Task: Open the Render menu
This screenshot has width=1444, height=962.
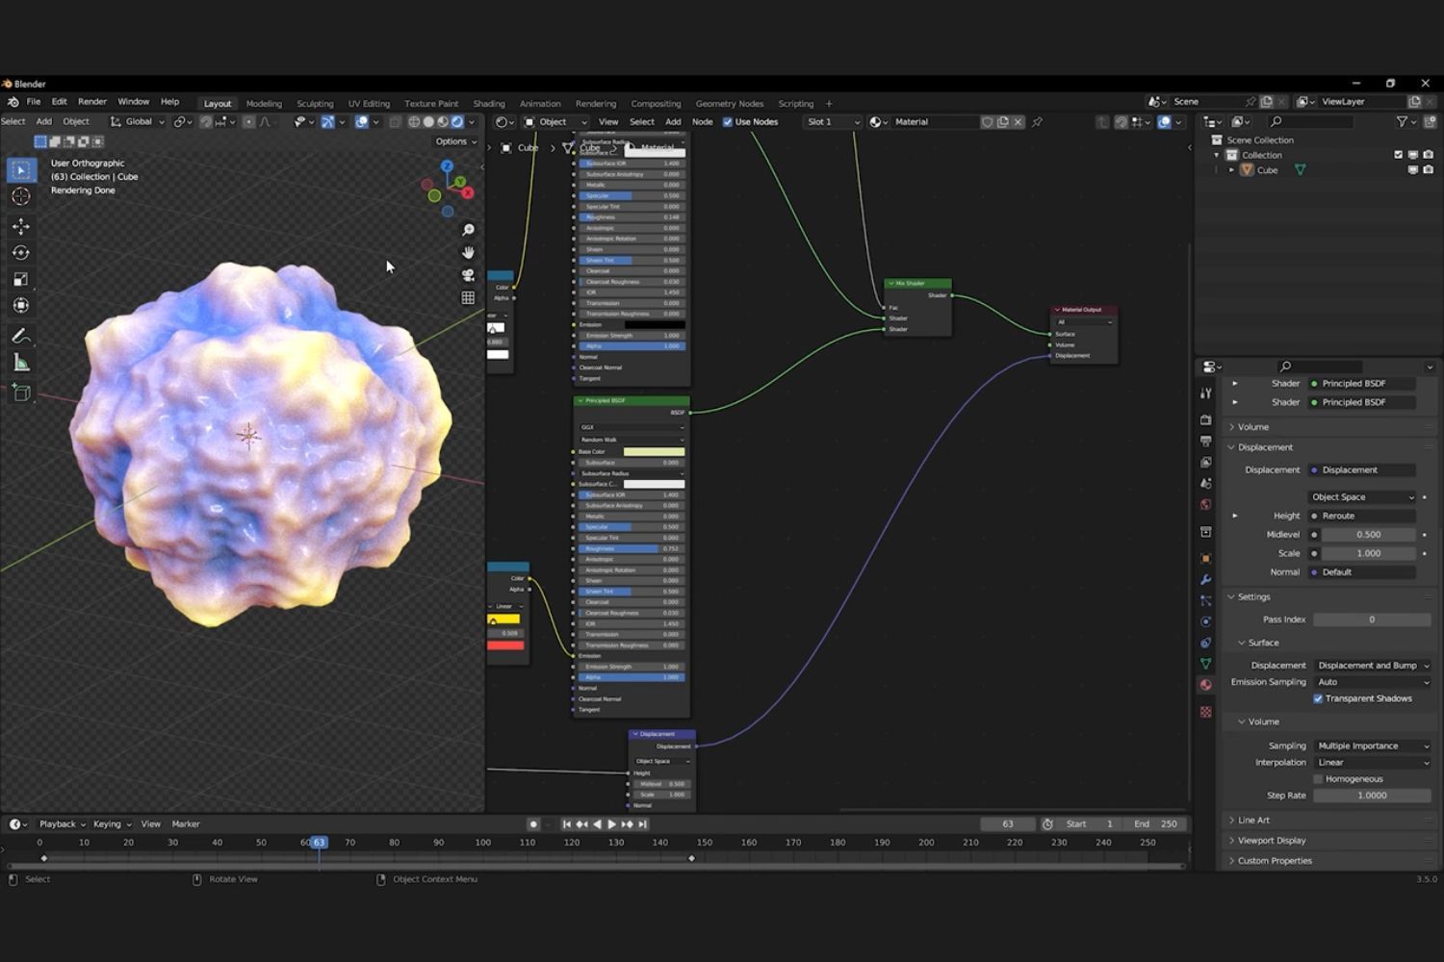Action: coord(91,101)
